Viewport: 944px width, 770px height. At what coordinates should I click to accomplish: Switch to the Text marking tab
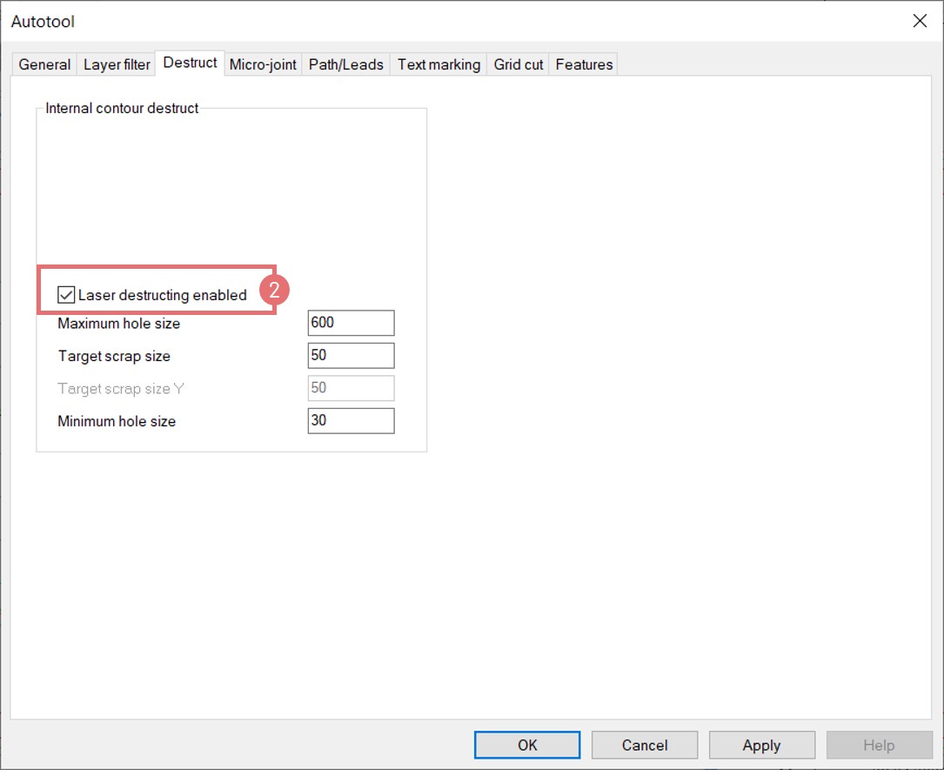(x=439, y=64)
